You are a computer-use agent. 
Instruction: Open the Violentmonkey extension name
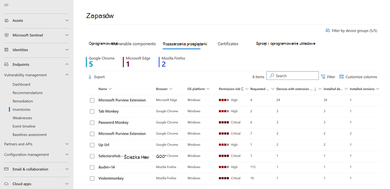tap(111, 179)
